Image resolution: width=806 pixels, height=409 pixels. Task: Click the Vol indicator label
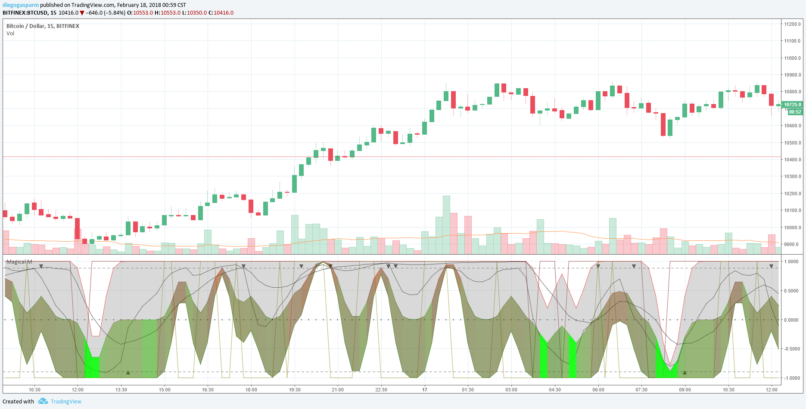coord(10,34)
